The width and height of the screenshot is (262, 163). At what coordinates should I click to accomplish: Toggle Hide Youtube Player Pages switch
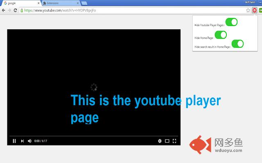(x=231, y=22)
